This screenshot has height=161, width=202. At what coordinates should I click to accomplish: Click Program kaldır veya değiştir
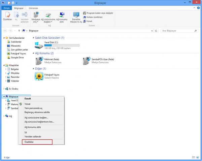(98, 13)
